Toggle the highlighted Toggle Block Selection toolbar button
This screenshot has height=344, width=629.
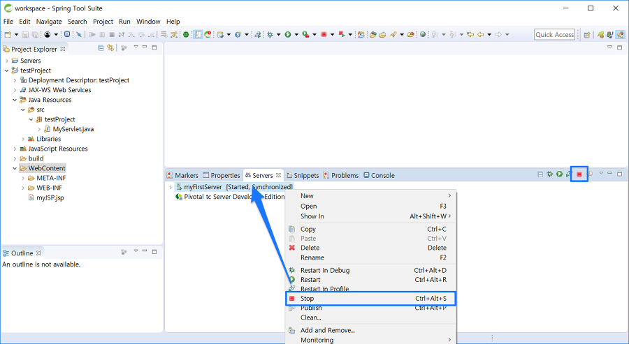(x=198, y=34)
